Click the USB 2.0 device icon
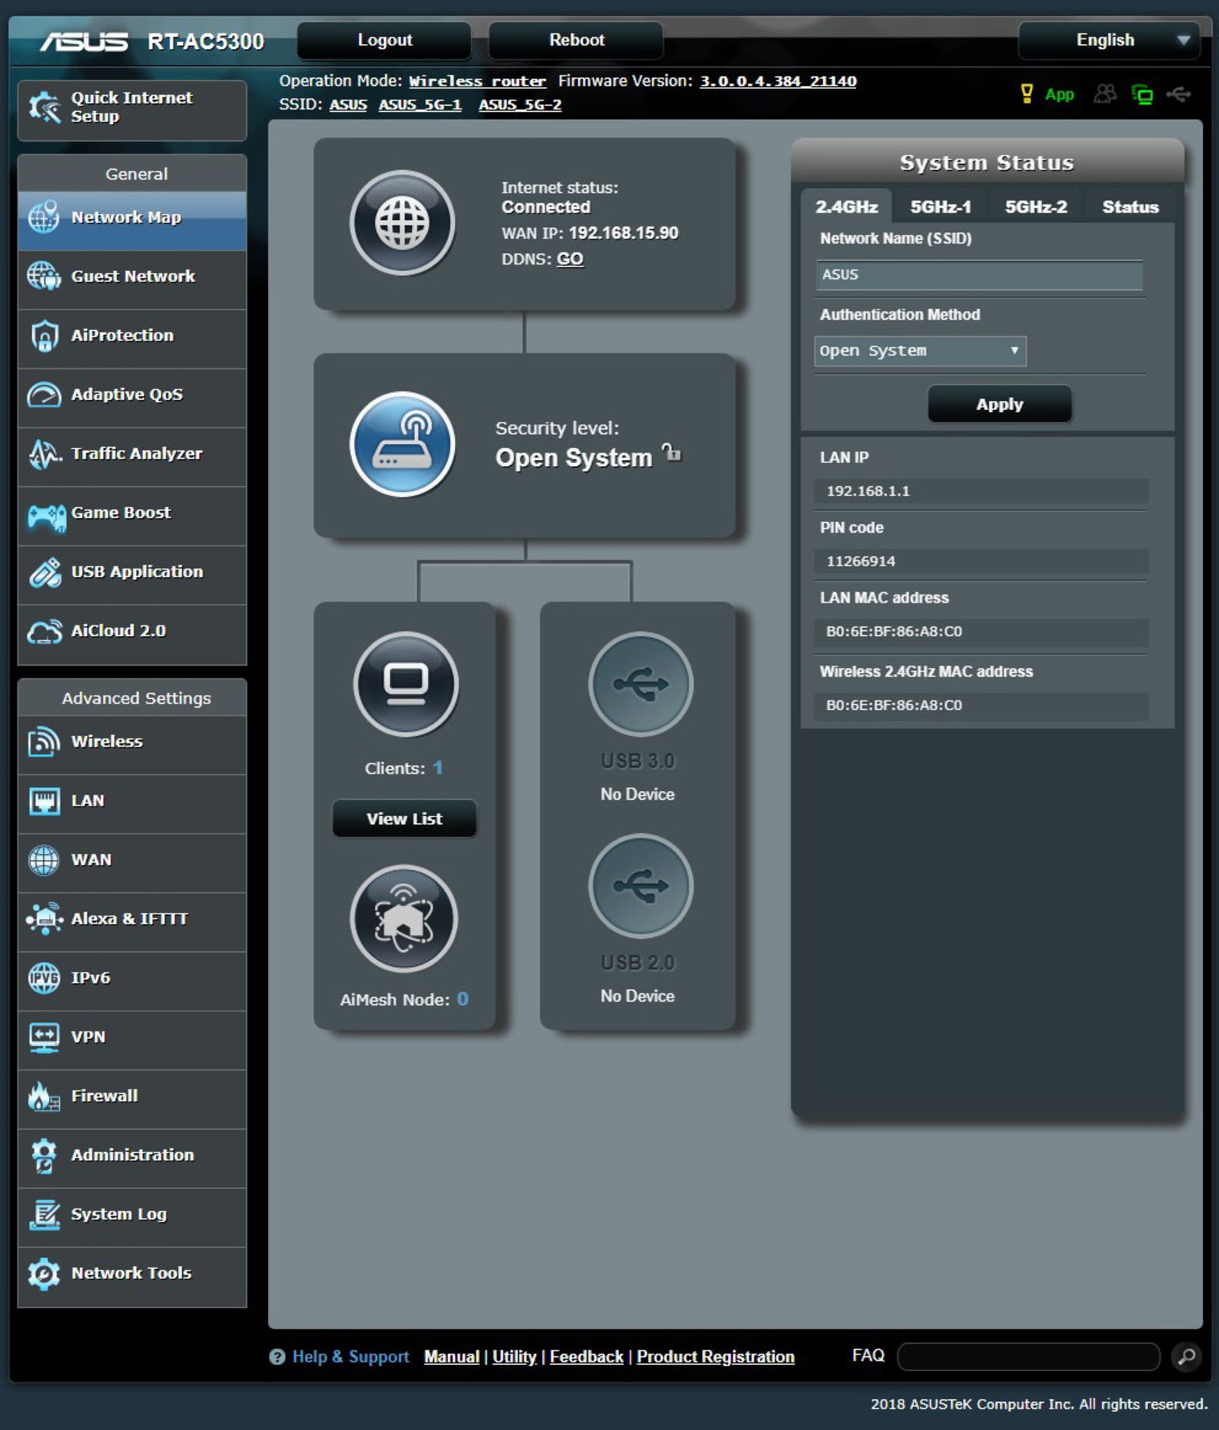The height and width of the screenshot is (1430, 1219). click(x=640, y=886)
